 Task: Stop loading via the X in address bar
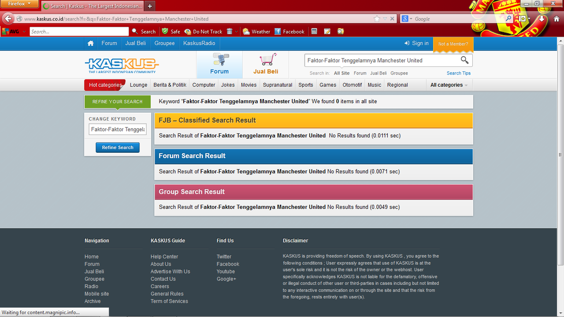point(392,18)
